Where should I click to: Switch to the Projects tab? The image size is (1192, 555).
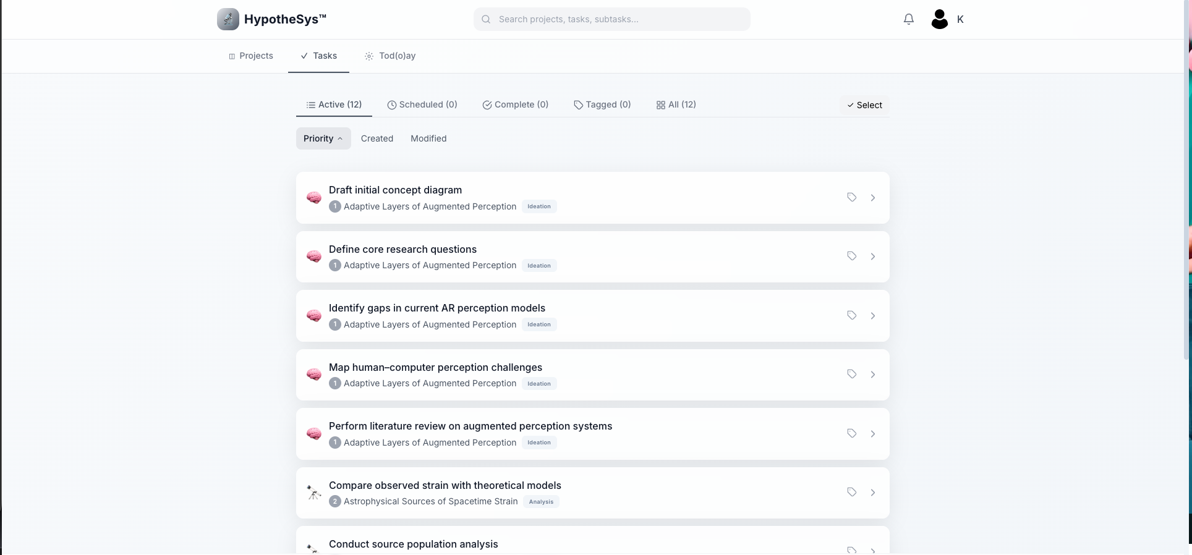pyautogui.click(x=250, y=56)
